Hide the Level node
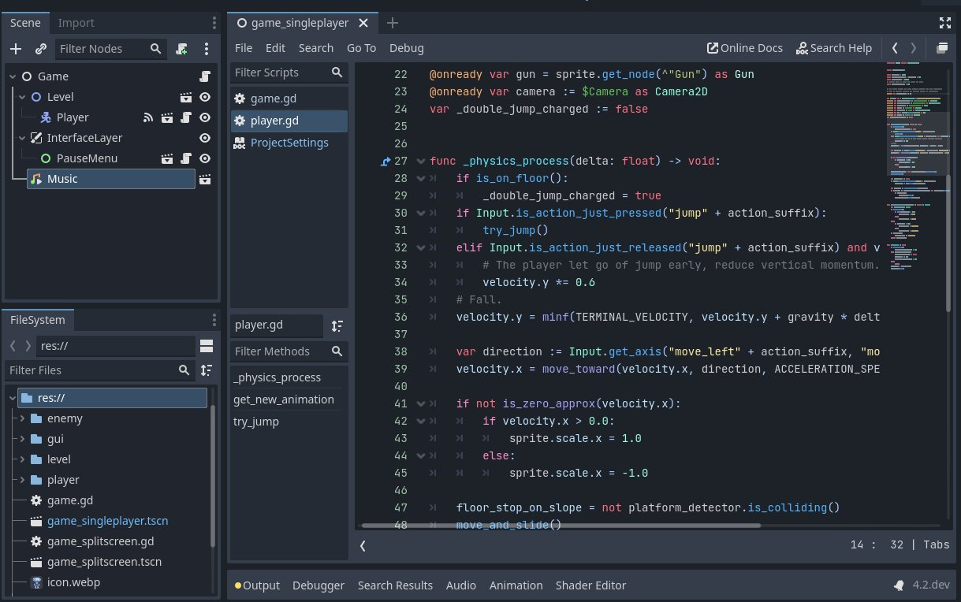The width and height of the screenshot is (961, 602). coord(205,97)
